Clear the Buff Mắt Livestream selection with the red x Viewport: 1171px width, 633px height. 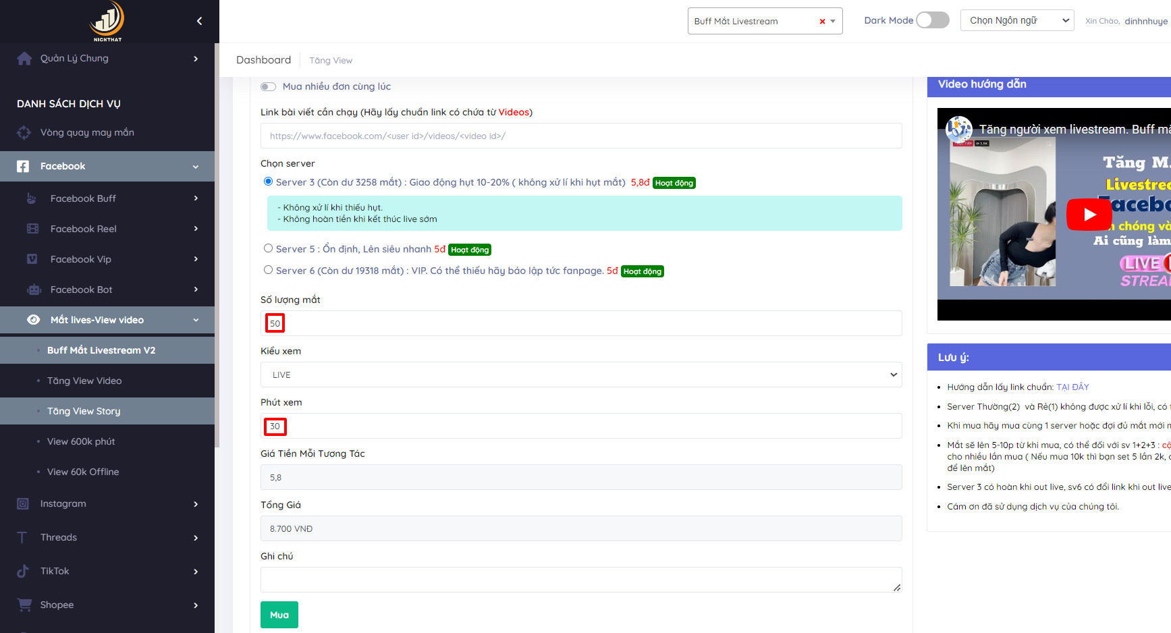822,22
